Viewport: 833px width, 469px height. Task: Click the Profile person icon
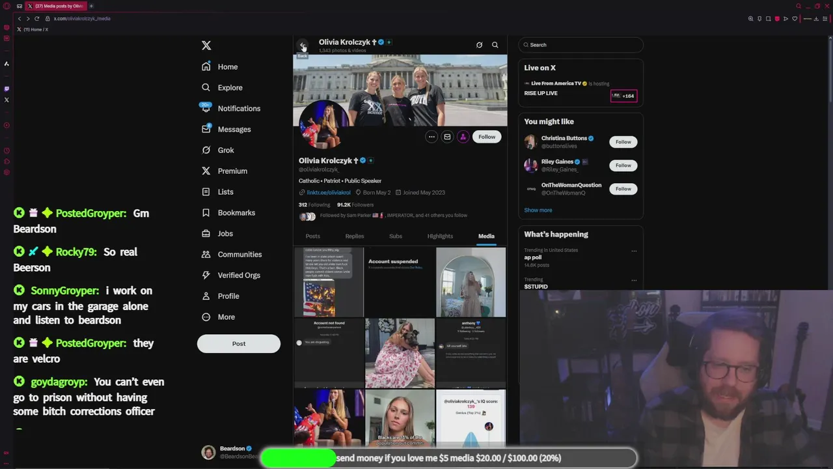pyautogui.click(x=206, y=296)
